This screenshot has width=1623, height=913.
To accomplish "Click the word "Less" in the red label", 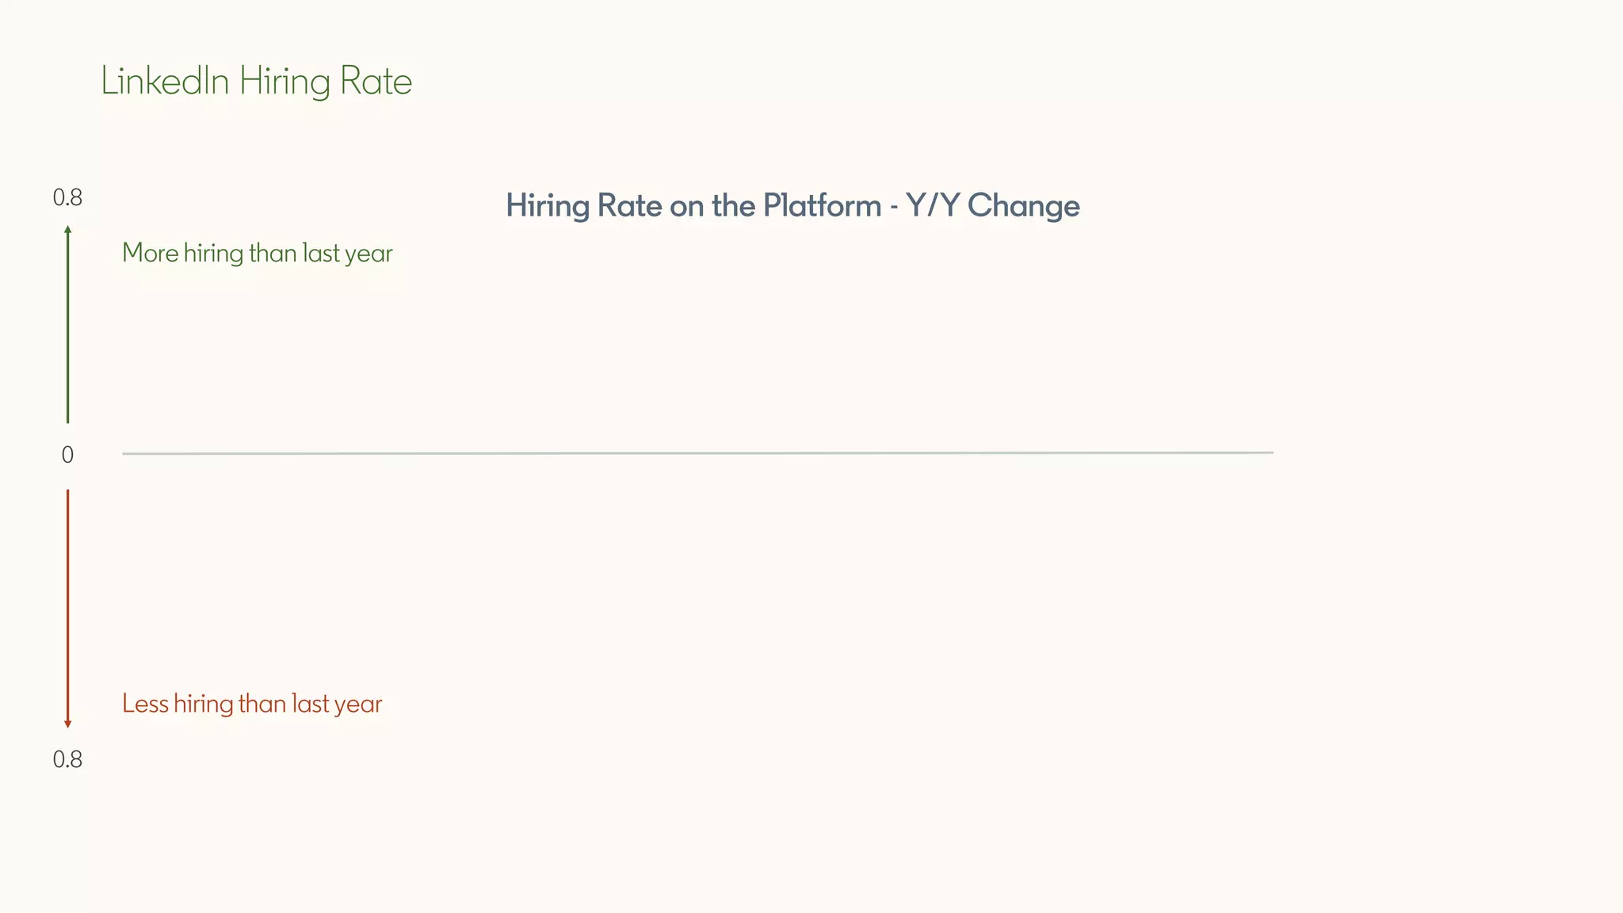I will click(x=145, y=704).
